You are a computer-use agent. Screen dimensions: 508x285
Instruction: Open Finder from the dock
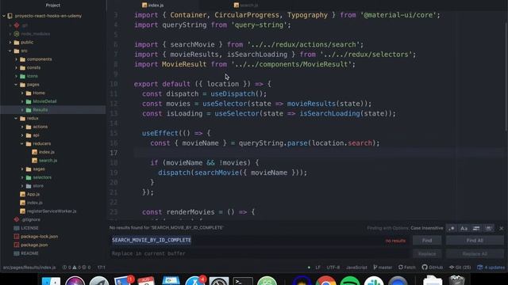click(51, 281)
